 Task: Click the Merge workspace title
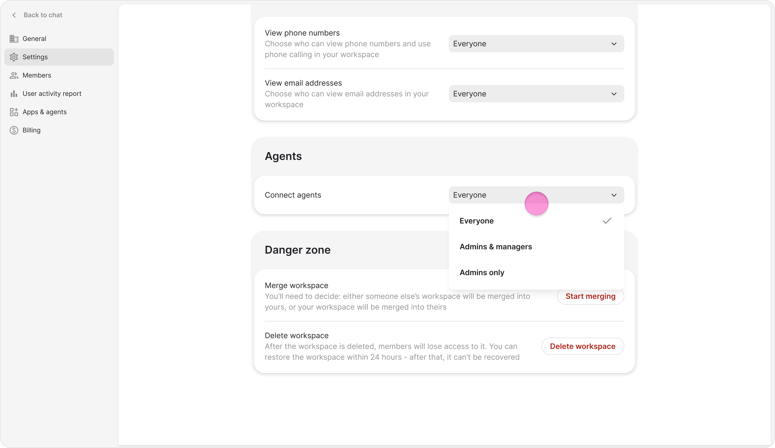(297, 286)
